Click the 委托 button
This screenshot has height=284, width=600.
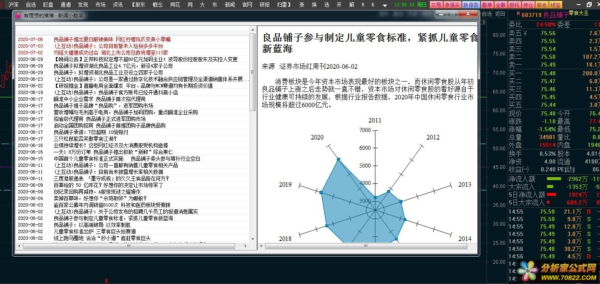(514, 5)
